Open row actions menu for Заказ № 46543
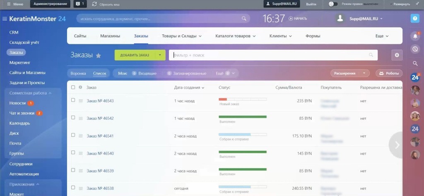 [81, 101]
